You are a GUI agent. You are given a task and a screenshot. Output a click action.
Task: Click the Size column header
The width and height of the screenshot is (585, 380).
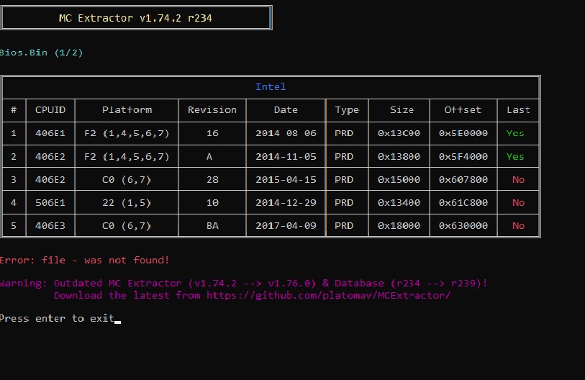pyautogui.click(x=402, y=109)
